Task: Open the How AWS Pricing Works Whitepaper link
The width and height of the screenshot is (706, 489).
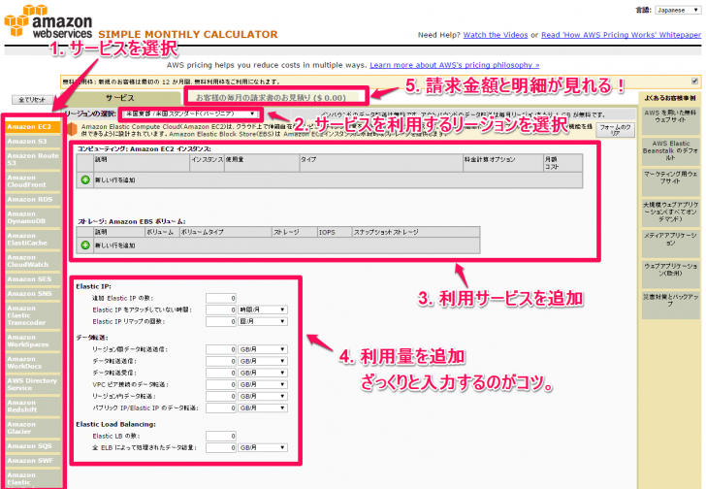Action: tap(621, 35)
